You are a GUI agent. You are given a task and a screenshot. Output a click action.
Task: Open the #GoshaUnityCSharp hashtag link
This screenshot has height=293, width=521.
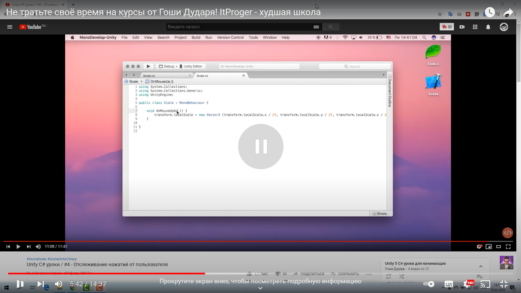tap(62, 259)
